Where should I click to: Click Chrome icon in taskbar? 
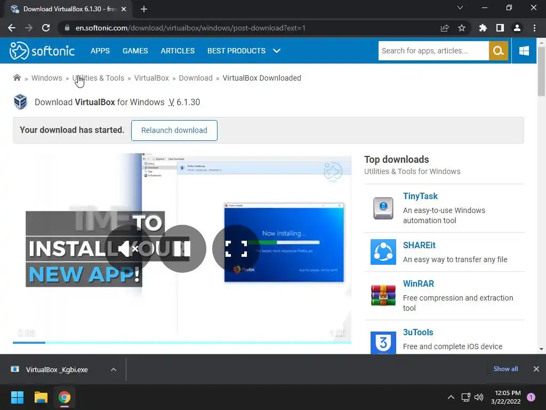click(65, 397)
